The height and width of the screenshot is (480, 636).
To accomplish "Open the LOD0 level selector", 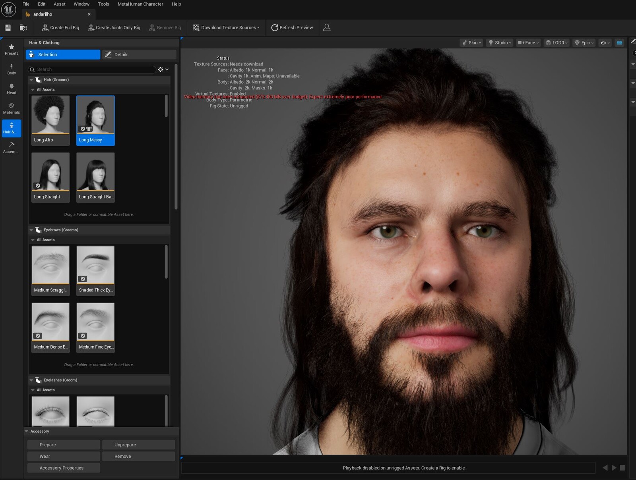I will 556,42.
